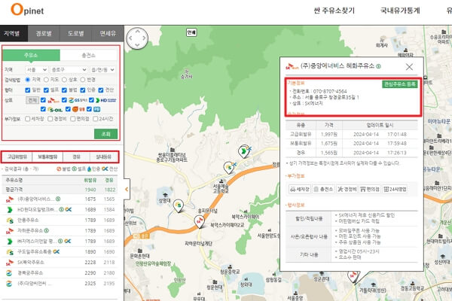The image size is (452, 301).
Task: Check the 편의점 extra info checkbox
Action: 73,119
